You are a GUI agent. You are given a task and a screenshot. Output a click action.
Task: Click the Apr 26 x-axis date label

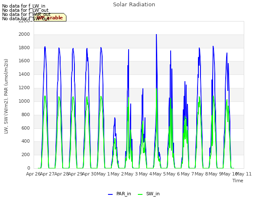(x=33, y=174)
